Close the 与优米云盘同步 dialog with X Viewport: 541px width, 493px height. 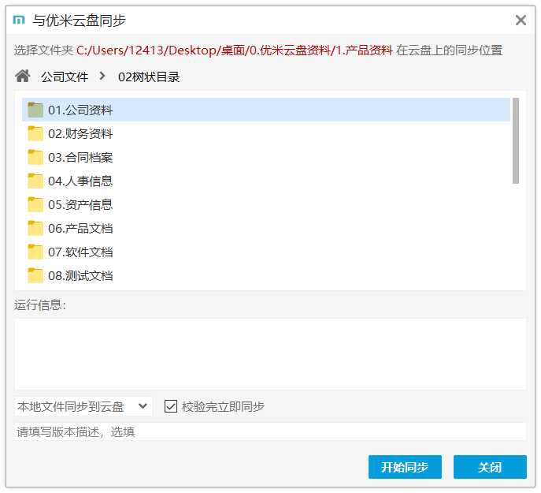(x=521, y=21)
